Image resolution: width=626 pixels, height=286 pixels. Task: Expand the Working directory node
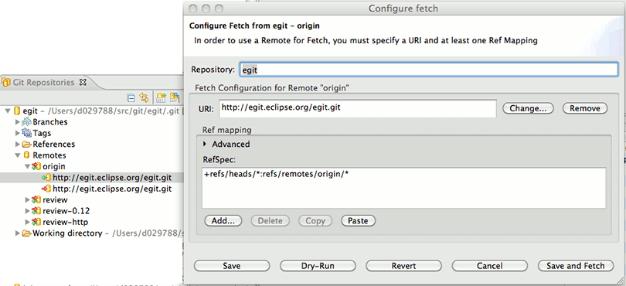click(x=18, y=233)
